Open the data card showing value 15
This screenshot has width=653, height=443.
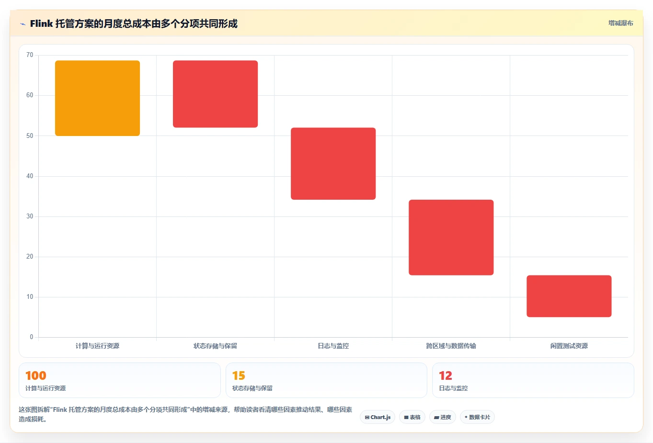(x=326, y=380)
